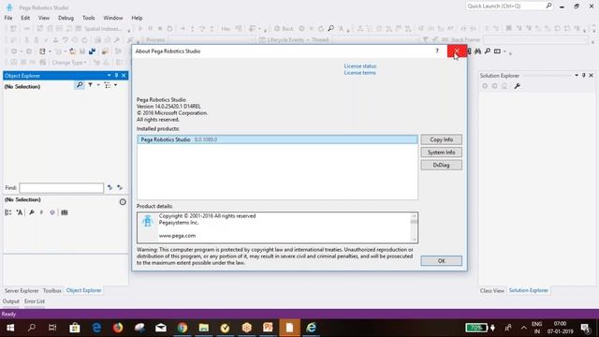Pin the Solution Explorer panel
Screen dimensions: 599x337
coord(584,76)
